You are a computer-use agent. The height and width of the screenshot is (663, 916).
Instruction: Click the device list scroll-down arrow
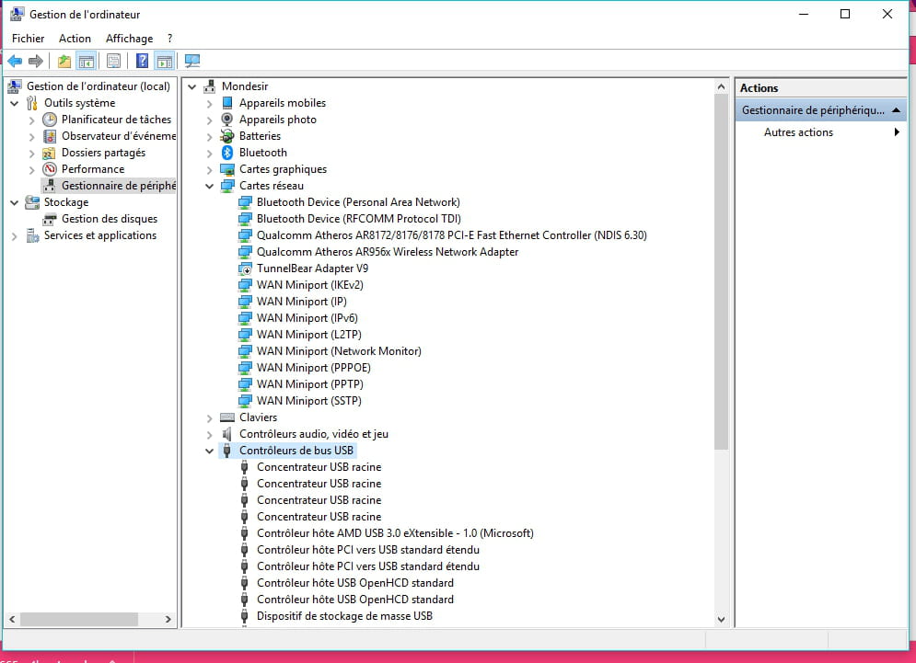[722, 619]
